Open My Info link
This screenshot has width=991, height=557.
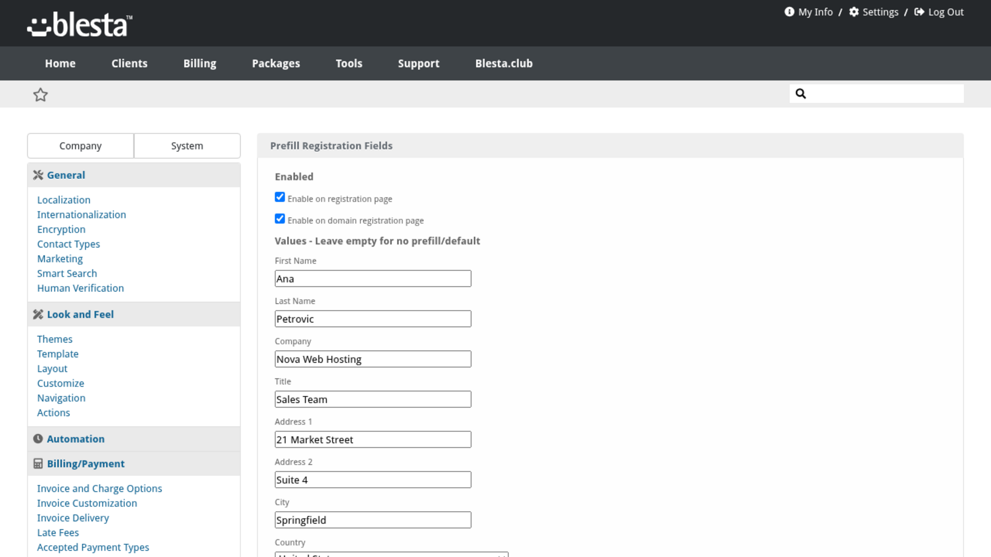pyautogui.click(x=816, y=12)
